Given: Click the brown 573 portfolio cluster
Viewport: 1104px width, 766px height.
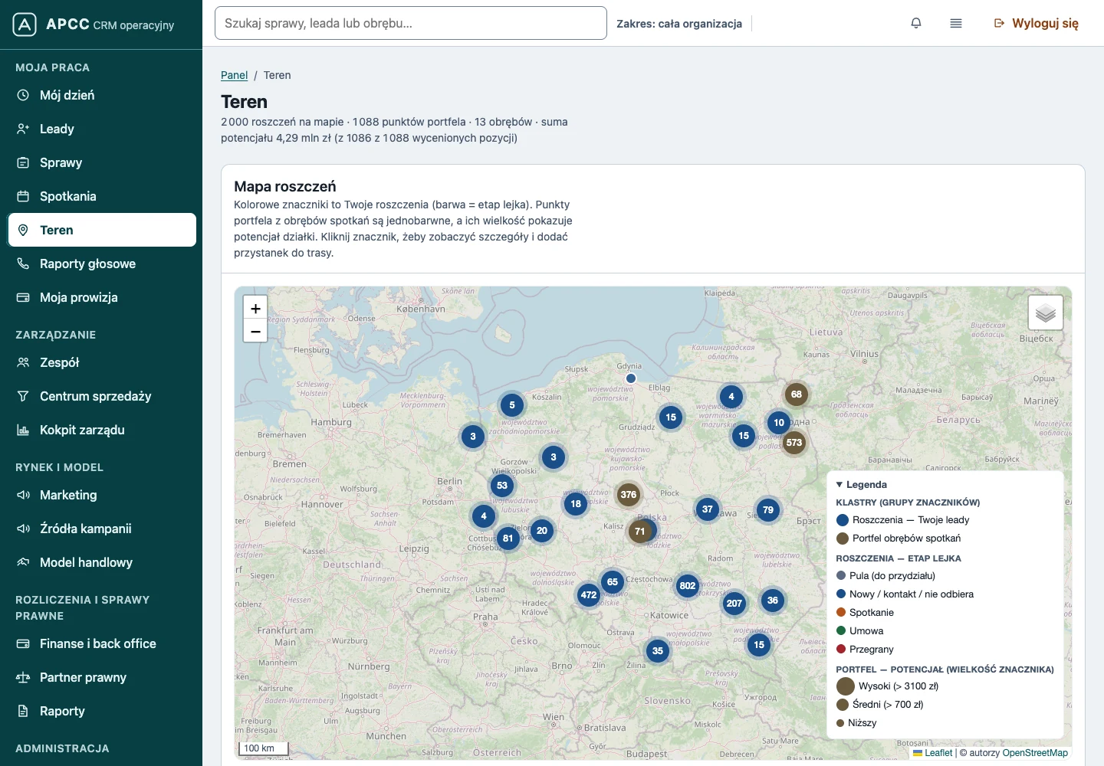Looking at the screenshot, I should tap(794, 443).
